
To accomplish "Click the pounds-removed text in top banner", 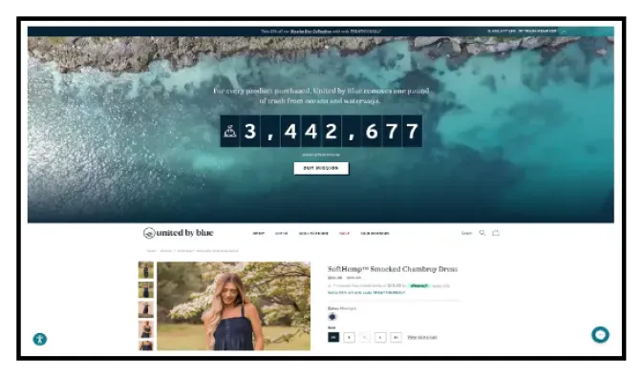I will pyautogui.click(x=522, y=31).
